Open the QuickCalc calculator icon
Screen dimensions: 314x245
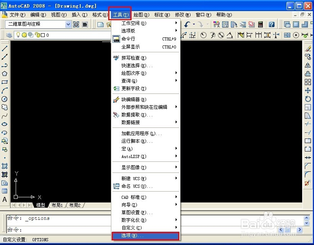pyautogui.click(x=260, y=24)
